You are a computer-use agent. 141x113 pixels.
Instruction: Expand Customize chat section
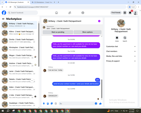[x=121, y=46]
